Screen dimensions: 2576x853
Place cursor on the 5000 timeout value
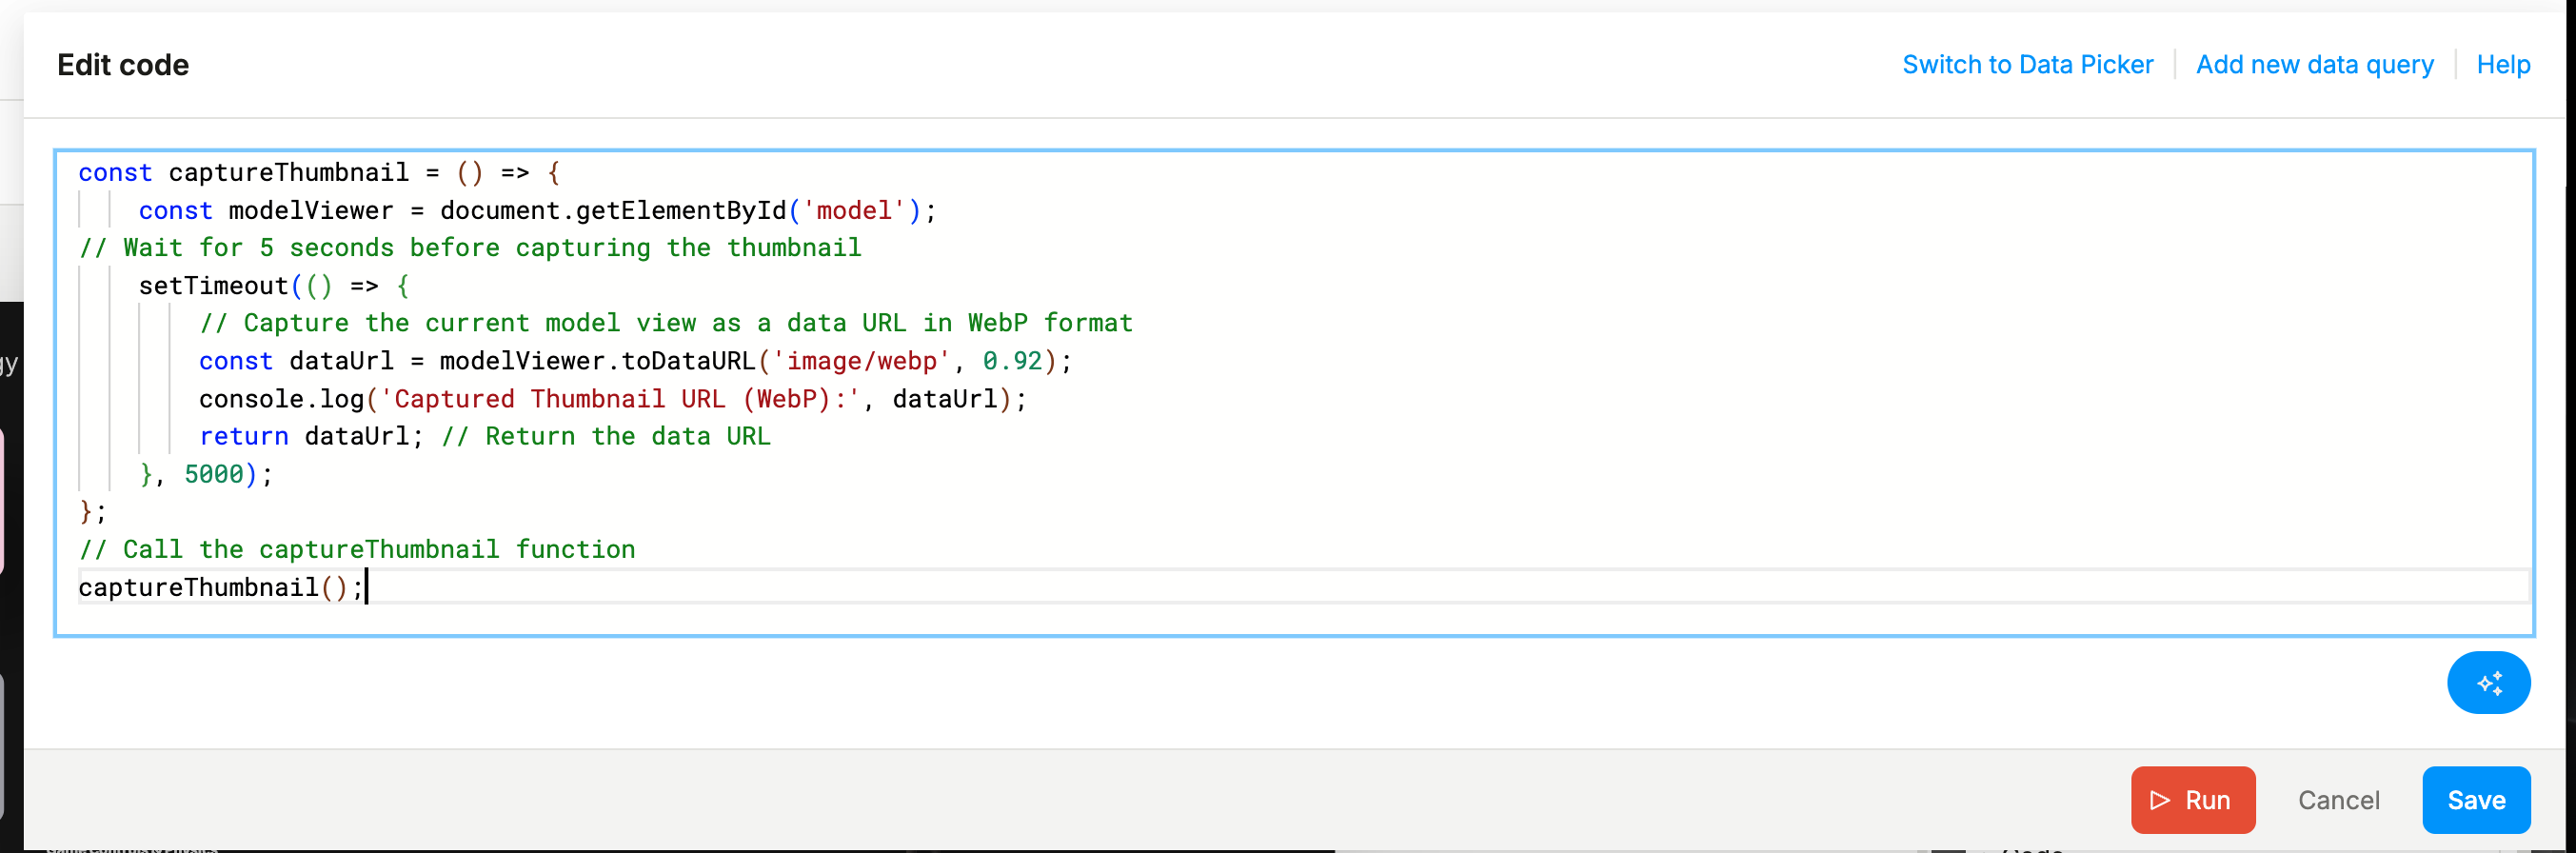click(213, 474)
